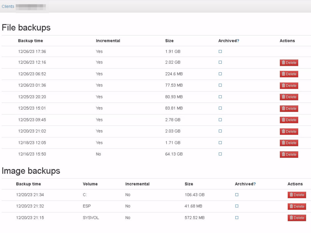
Task: Archive the ESP volume backup
Action: 237,206
